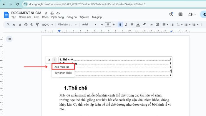The width and height of the screenshot is (206, 116).
Task: Click the left indent marker on ruler
Action: pyautogui.click(x=59, y=31)
